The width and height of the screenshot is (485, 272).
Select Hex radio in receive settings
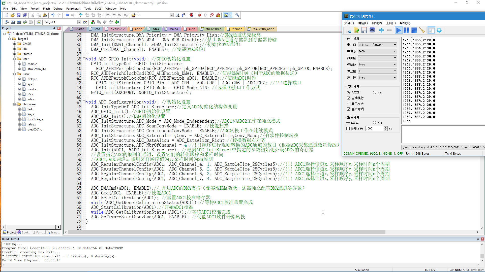375,92
